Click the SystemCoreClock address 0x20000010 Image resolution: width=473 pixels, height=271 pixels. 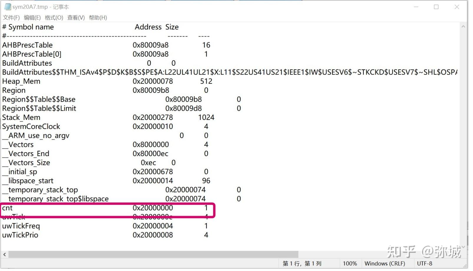[153, 127]
